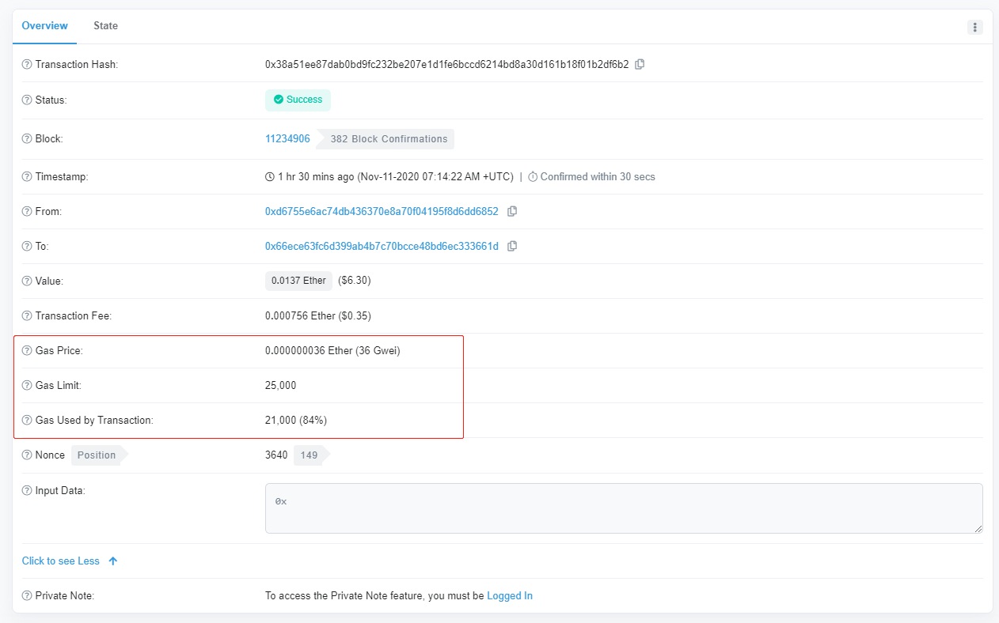Click the 382 Block Confirmations badge
Image resolution: width=999 pixels, height=623 pixels.
coord(389,139)
